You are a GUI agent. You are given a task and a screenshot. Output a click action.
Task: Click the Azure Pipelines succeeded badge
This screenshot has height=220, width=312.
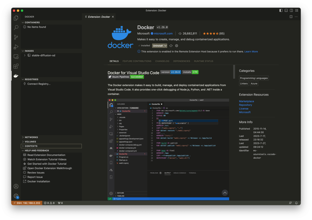click(126, 77)
